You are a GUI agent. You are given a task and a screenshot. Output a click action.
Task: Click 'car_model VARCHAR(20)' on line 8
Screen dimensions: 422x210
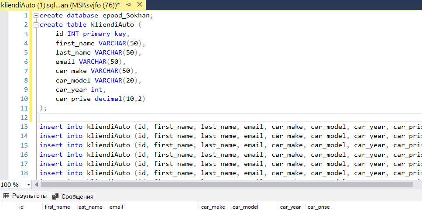coord(96,80)
